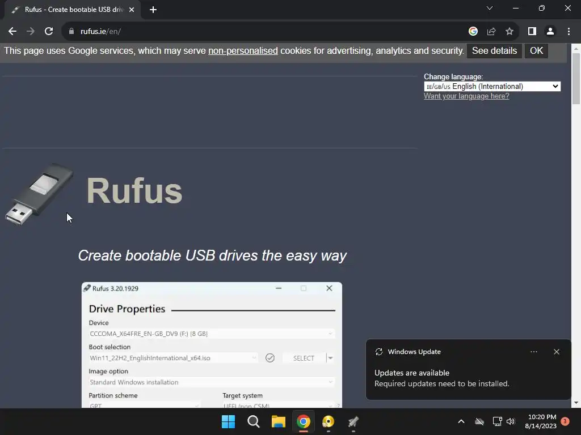Reload the Rufus page
The width and height of the screenshot is (581, 435).
point(49,32)
